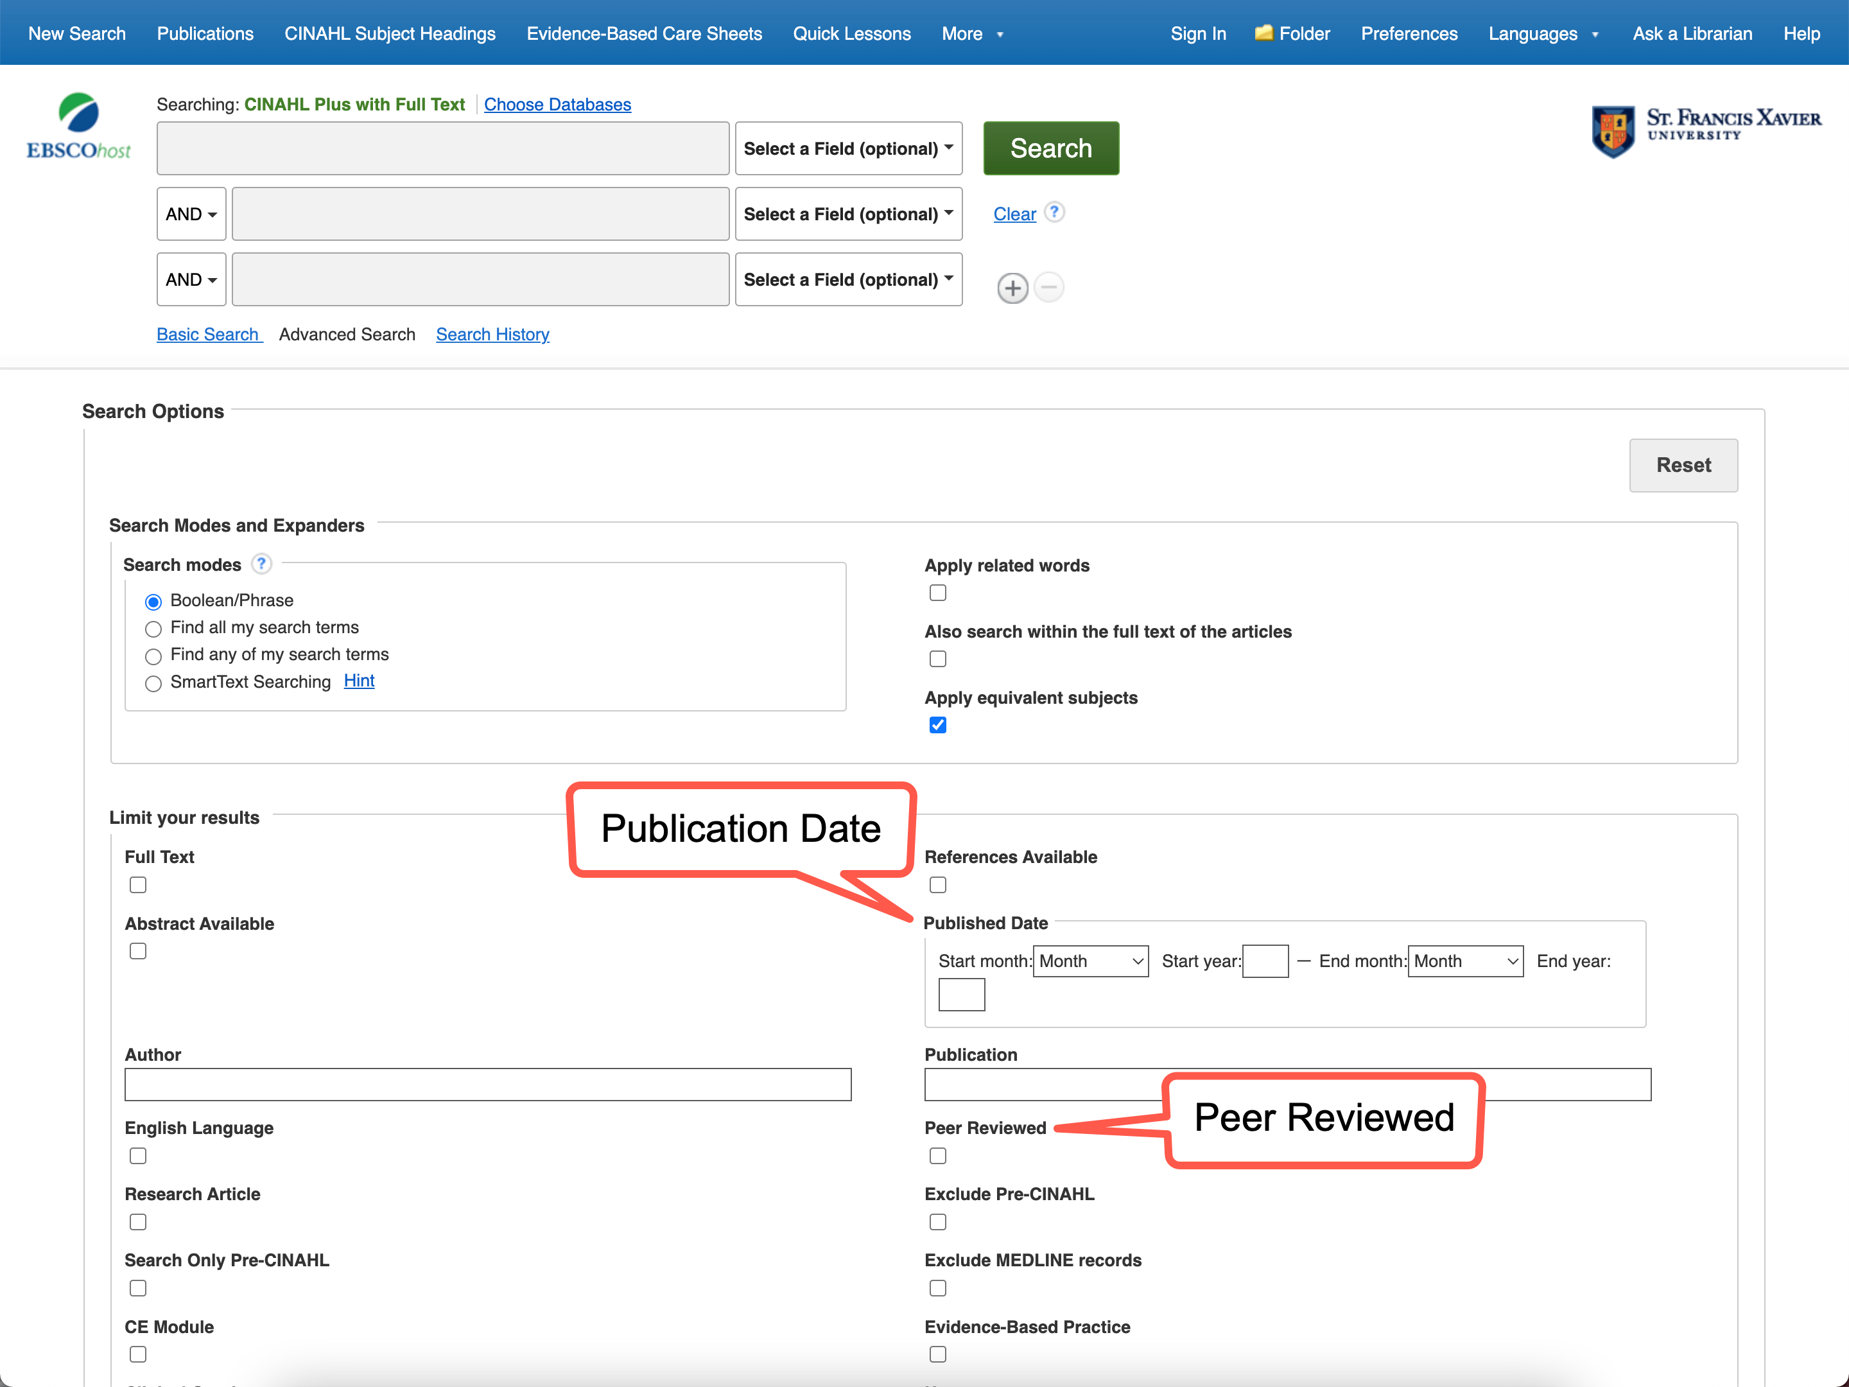Check the Peer Reviewed box
Image resolution: width=1849 pixels, height=1387 pixels.
938,1155
